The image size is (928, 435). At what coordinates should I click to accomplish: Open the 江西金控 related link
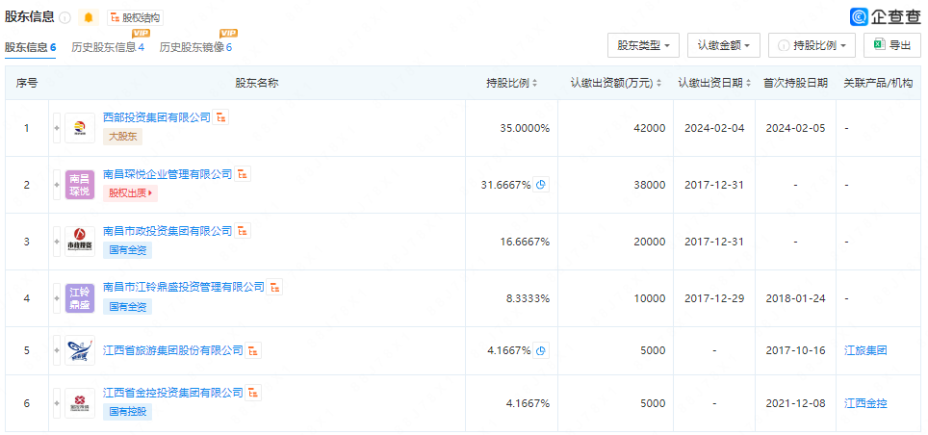coord(865,403)
